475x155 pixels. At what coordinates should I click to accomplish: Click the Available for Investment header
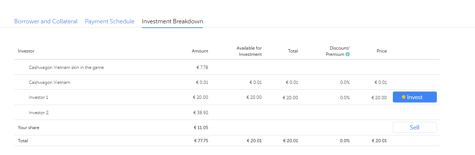tap(249, 51)
